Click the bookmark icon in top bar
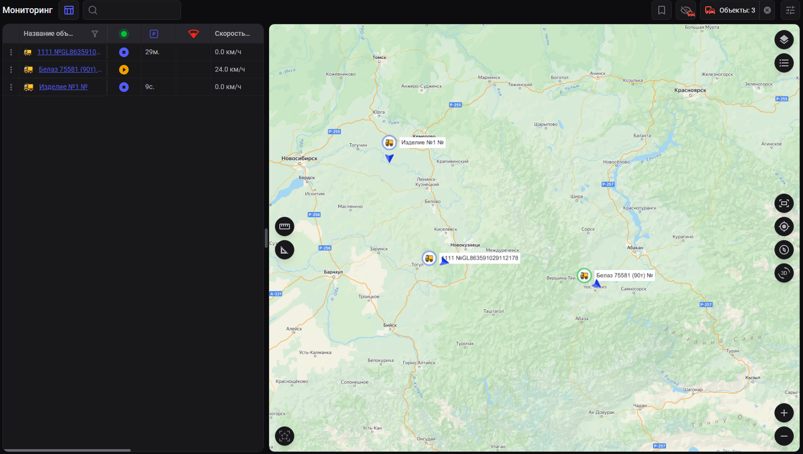The height and width of the screenshot is (454, 803). [661, 10]
